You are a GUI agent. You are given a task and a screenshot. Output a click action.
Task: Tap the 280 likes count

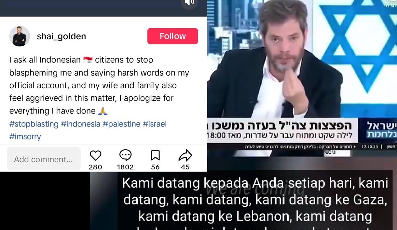pos(95,167)
